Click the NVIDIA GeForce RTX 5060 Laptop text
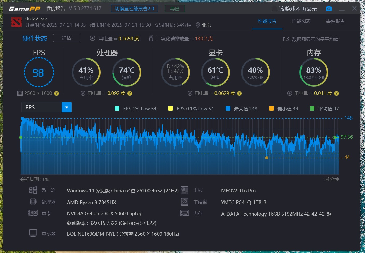 point(105,213)
